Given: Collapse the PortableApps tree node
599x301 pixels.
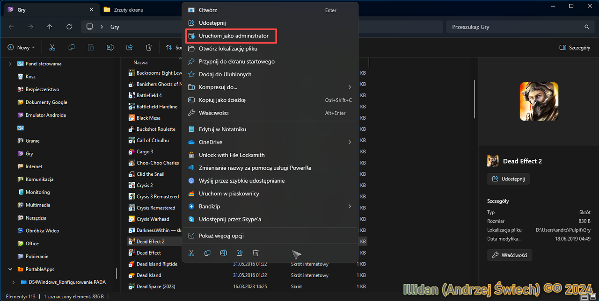Looking at the screenshot, I should click(x=10, y=269).
